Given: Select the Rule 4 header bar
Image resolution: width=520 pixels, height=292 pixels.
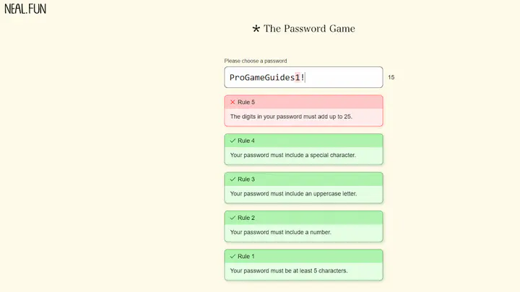Looking at the screenshot, I should point(303,141).
